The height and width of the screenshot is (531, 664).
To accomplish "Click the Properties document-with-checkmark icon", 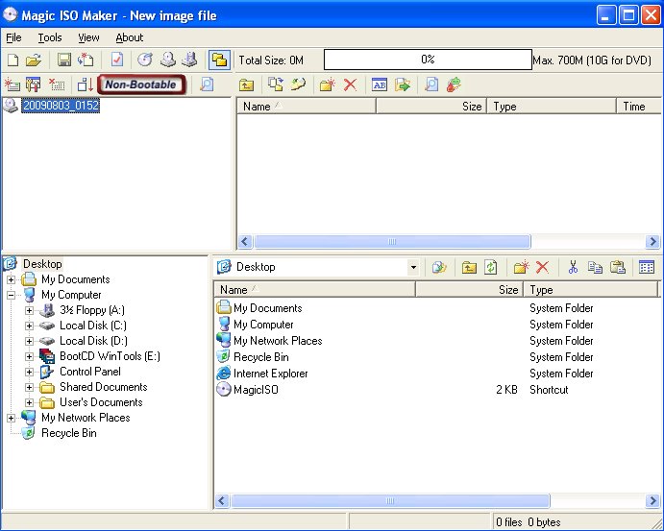I will coord(117,60).
